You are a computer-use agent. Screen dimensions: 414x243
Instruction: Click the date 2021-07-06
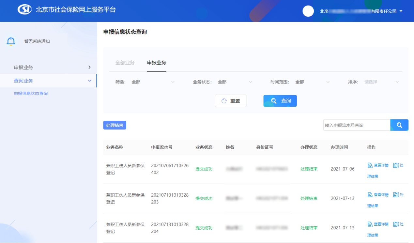[343, 169]
